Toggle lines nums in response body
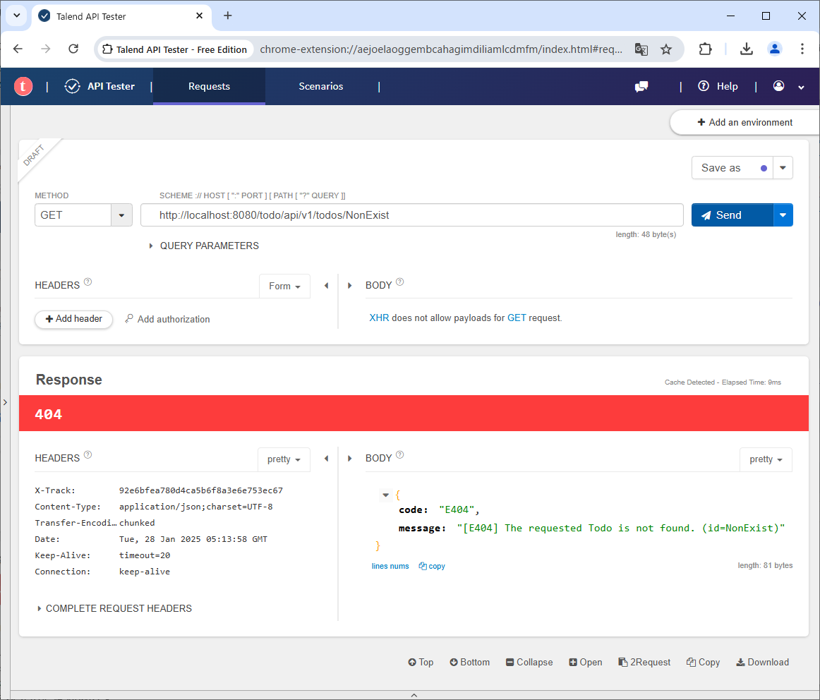820x700 pixels. point(390,566)
